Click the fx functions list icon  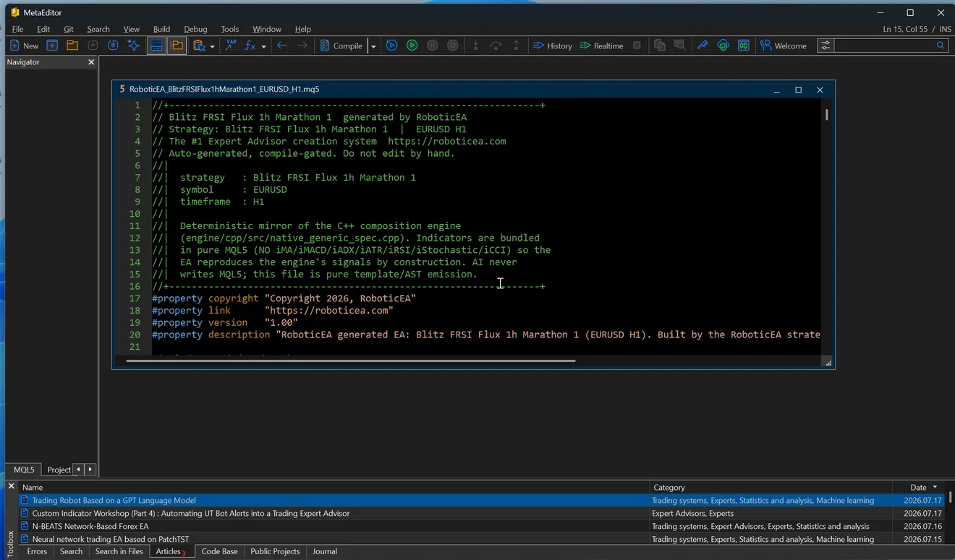[250, 46]
